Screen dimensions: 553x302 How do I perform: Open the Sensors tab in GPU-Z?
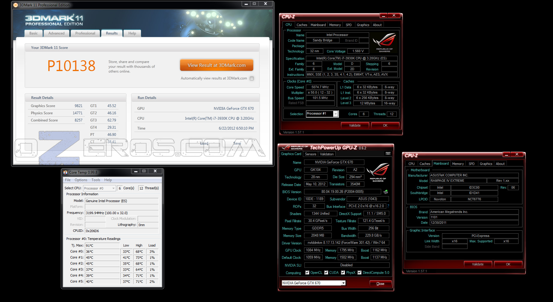311,154
